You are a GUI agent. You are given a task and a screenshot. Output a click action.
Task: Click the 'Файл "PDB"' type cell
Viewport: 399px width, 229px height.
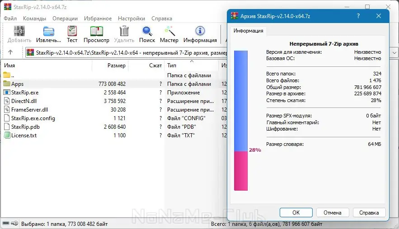coord(182,127)
